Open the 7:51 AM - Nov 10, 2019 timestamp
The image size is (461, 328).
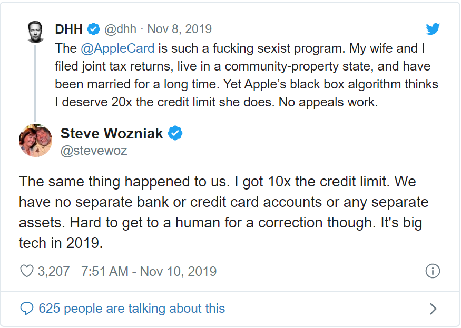click(149, 271)
